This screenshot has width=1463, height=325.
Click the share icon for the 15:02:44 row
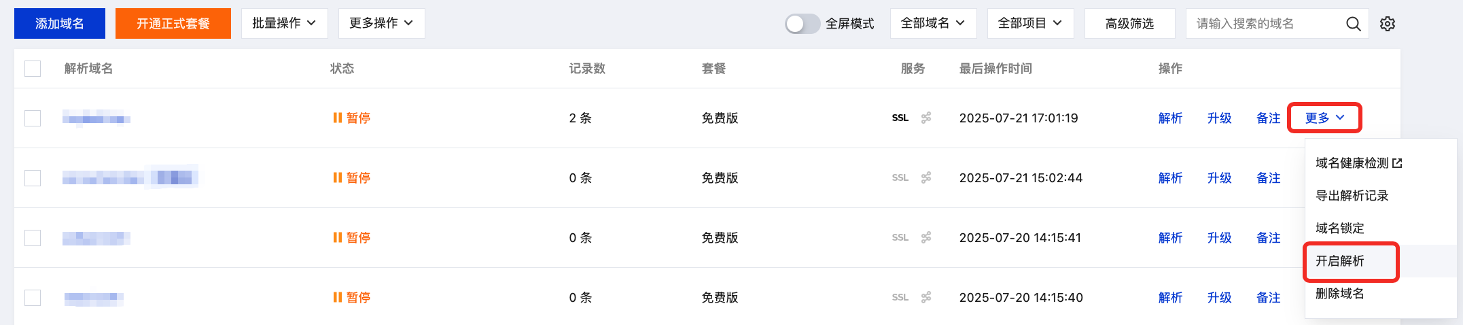pos(926,178)
